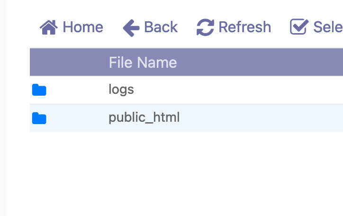Click the Select checkmark box icon
Screen dimensions: 343x216
click(299, 27)
